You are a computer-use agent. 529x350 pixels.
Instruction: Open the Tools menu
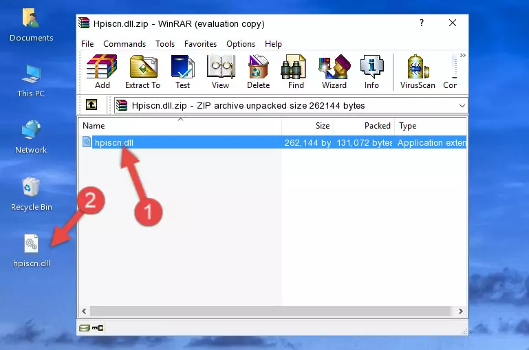(x=165, y=44)
